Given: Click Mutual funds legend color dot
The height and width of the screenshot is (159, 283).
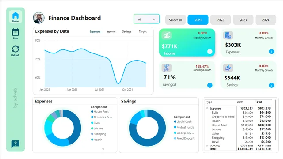Looking at the screenshot, I should coord(175,127).
